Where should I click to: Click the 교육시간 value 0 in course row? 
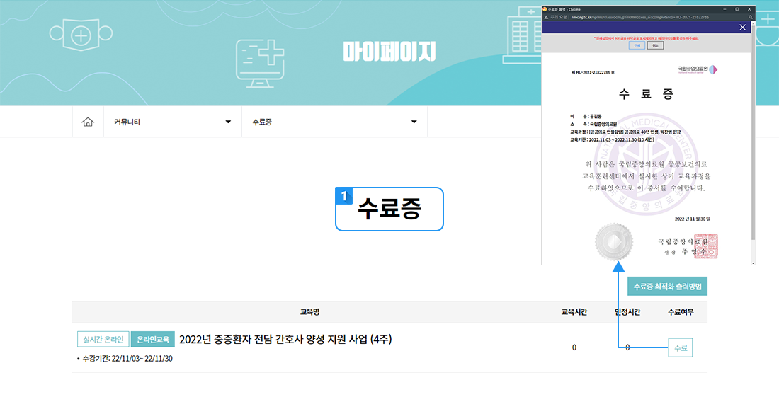point(574,347)
